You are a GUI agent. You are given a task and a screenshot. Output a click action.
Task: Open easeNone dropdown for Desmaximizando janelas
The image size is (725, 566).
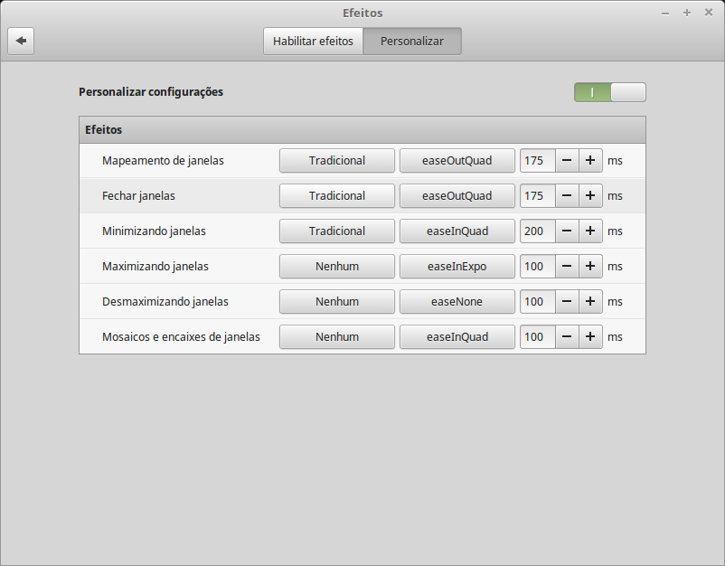coord(457,301)
